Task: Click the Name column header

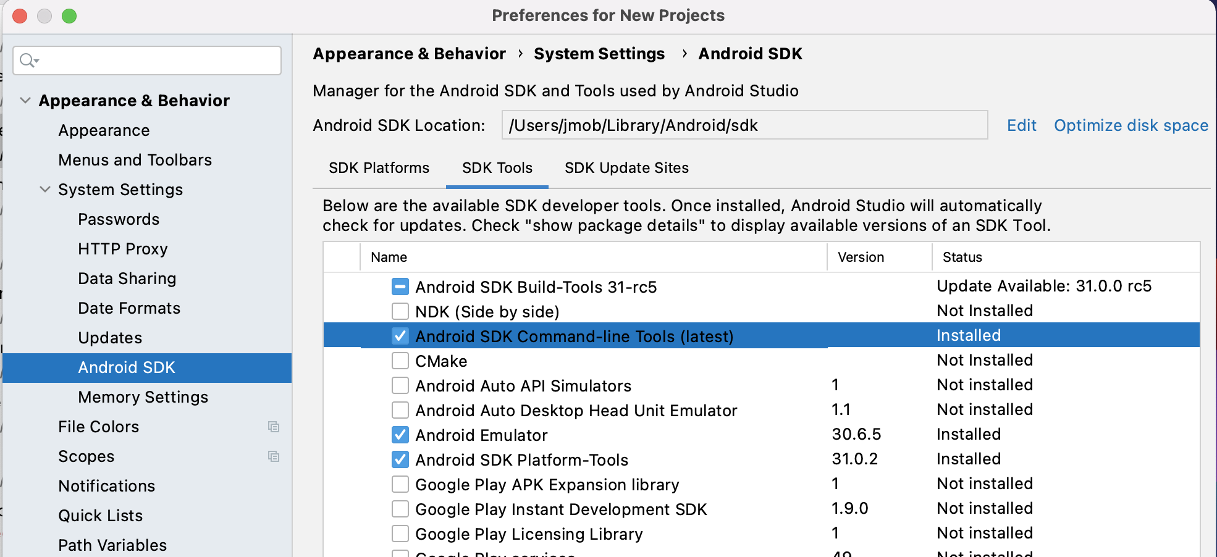Action: 593,257
